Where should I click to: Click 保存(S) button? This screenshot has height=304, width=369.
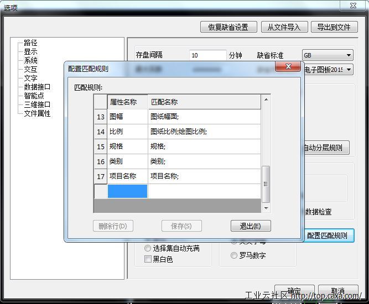(x=181, y=226)
